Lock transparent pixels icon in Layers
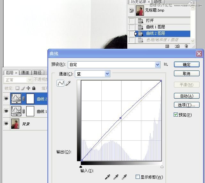 point(17,88)
